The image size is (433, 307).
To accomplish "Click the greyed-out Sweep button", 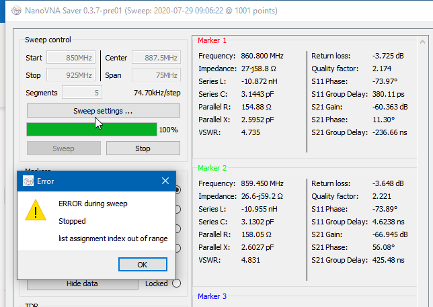I will click(x=64, y=148).
